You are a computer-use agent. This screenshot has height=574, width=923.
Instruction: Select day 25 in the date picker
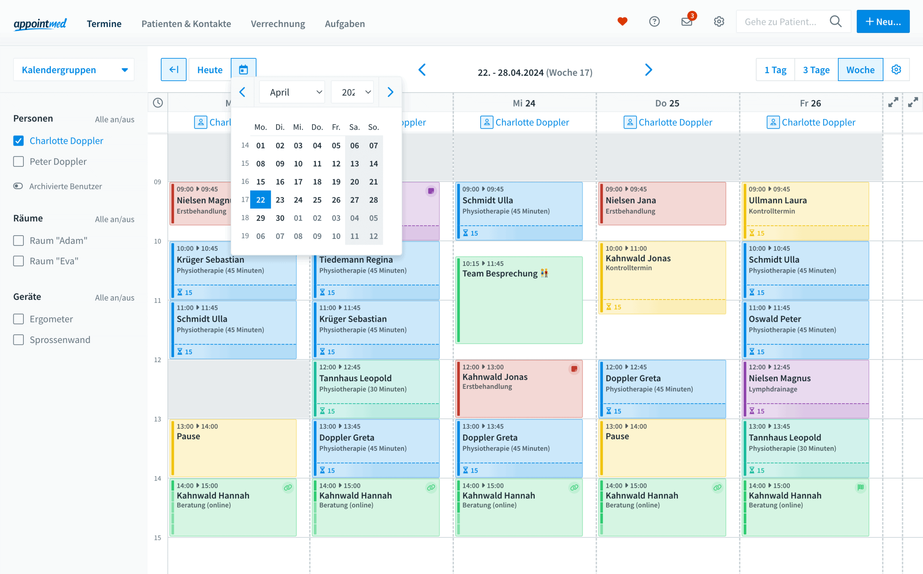tap(317, 200)
